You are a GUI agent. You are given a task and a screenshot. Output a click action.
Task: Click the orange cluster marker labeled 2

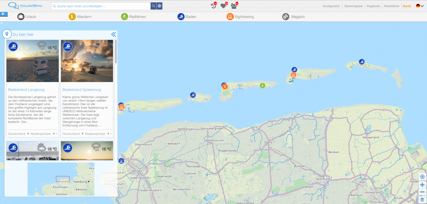point(225,86)
